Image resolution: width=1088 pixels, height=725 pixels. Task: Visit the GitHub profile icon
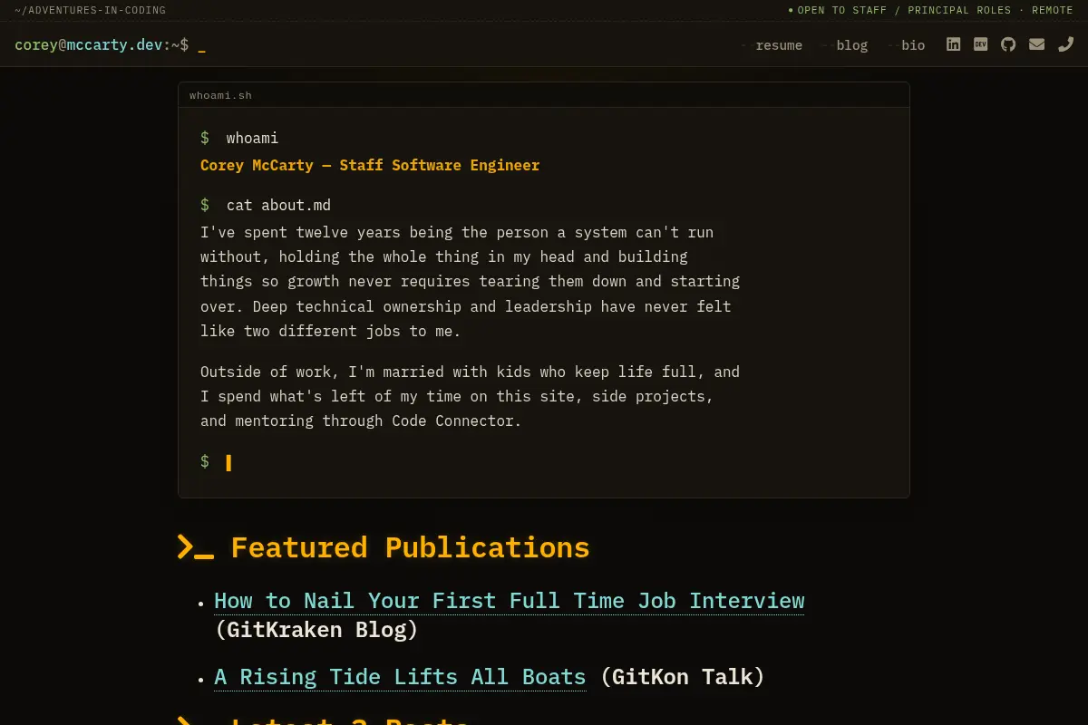pos(1008,44)
